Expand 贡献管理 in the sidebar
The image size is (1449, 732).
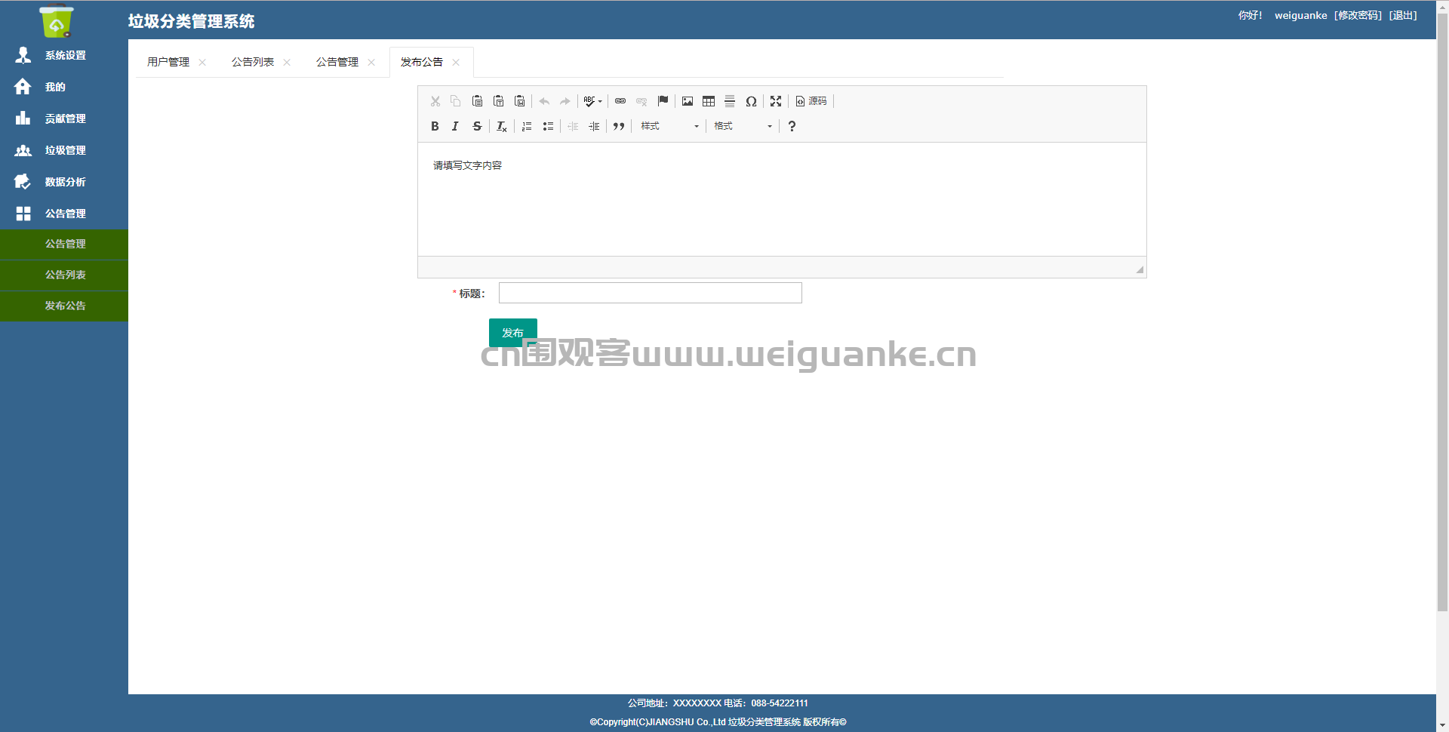tap(64, 118)
